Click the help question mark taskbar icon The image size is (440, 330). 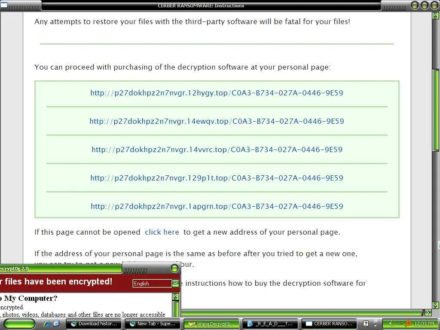(x=366, y=324)
